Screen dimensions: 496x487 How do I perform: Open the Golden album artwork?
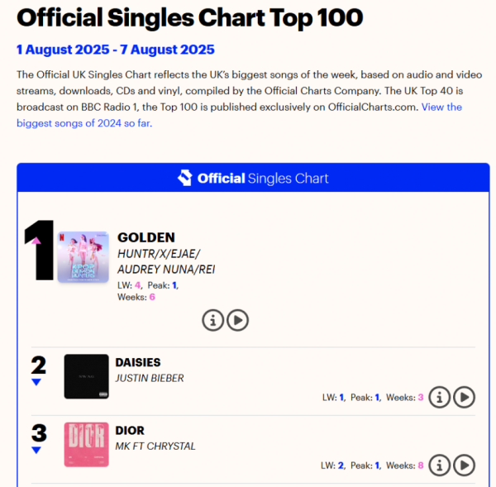[83, 257]
